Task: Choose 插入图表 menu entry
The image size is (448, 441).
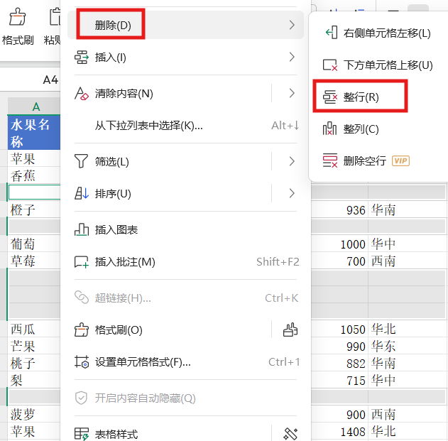Action: point(186,229)
